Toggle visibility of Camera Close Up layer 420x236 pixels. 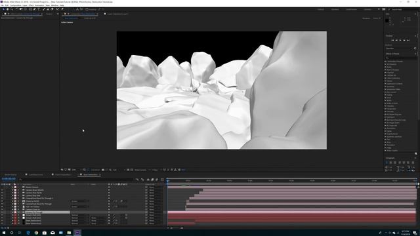pos(2,210)
